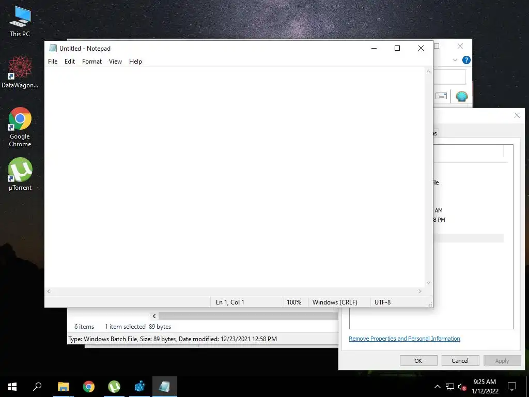Click the Ln 1, Col 1 status text
Screen dimensions: 529x397
tap(230, 302)
